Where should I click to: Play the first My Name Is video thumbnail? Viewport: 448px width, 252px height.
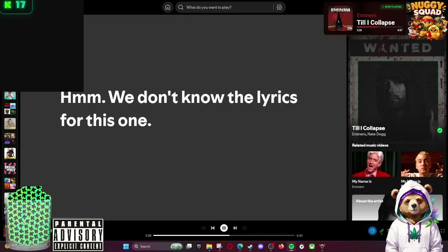pyautogui.click(x=374, y=164)
